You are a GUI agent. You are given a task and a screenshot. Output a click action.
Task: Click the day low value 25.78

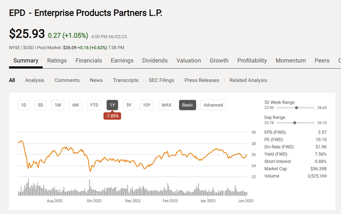(x=269, y=123)
